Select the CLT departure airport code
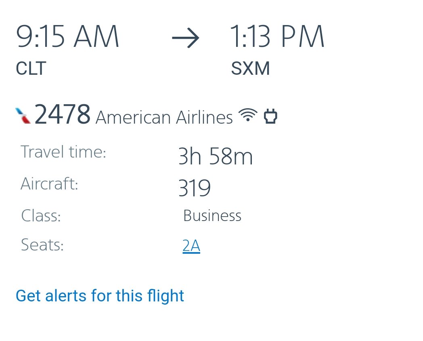 click(31, 69)
